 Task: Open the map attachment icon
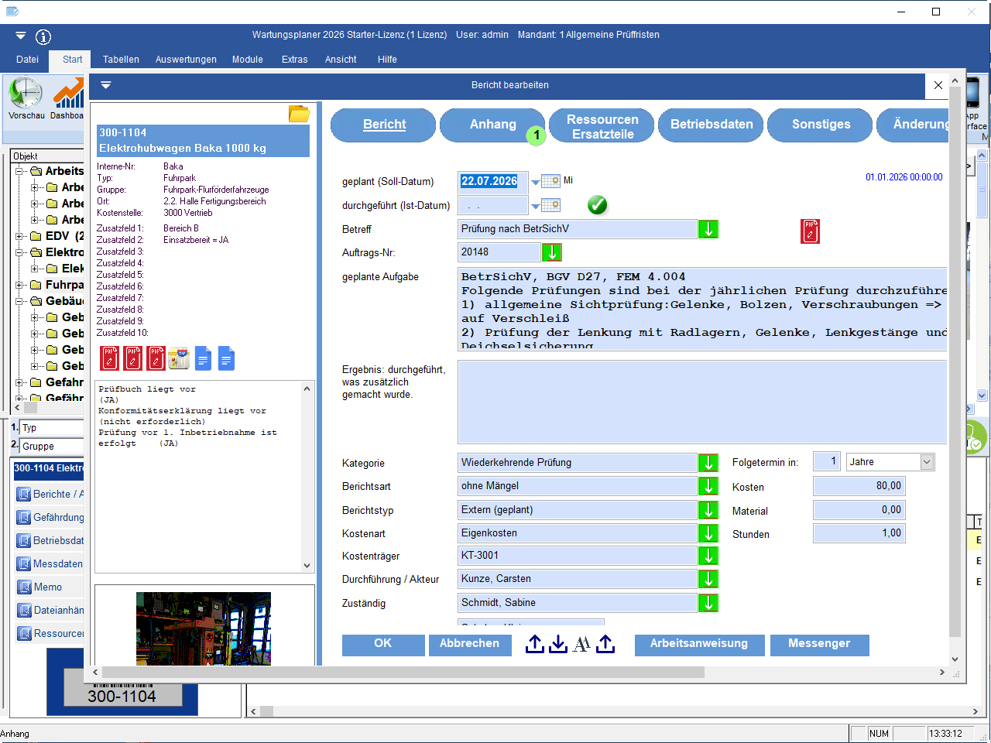click(x=179, y=358)
